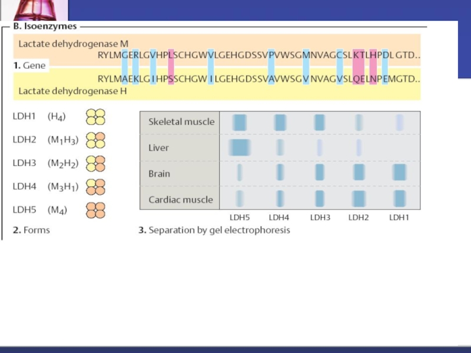
Task: Click the pink QE highlight in H sequence
Action: [359, 79]
